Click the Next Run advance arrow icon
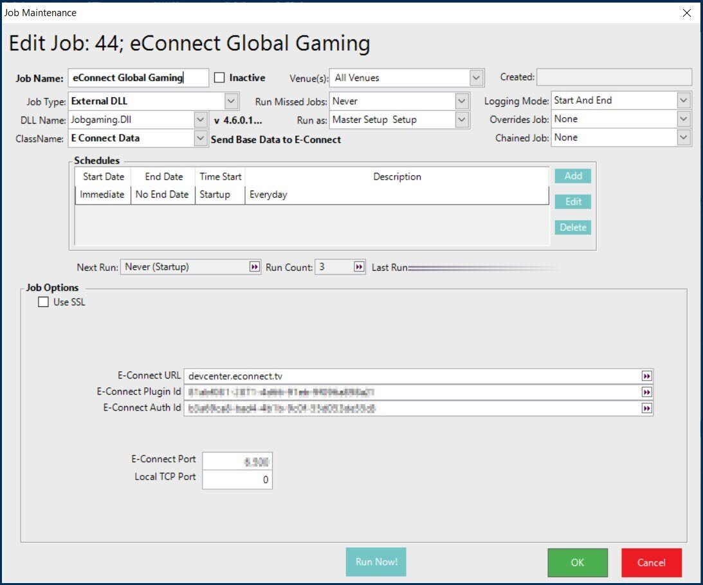The width and height of the screenshot is (703, 585). (x=254, y=267)
